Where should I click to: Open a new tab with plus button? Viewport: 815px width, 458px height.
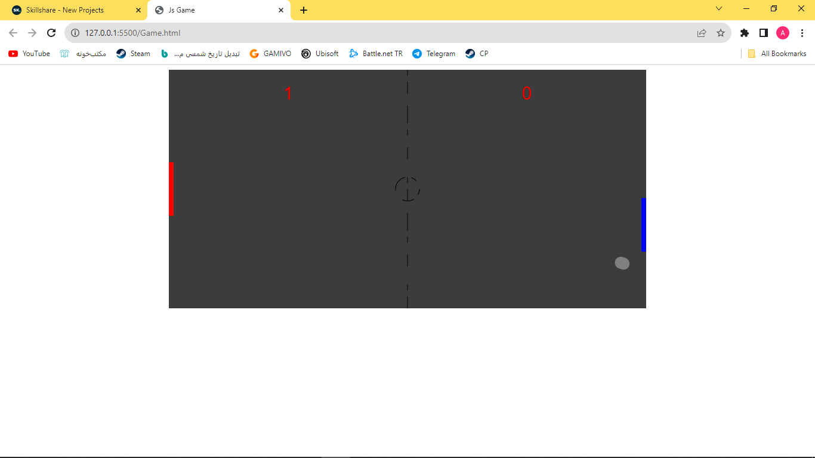click(x=304, y=10)
